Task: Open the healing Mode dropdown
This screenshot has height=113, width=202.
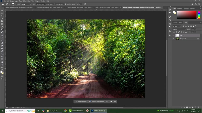Action: point(26,4)
